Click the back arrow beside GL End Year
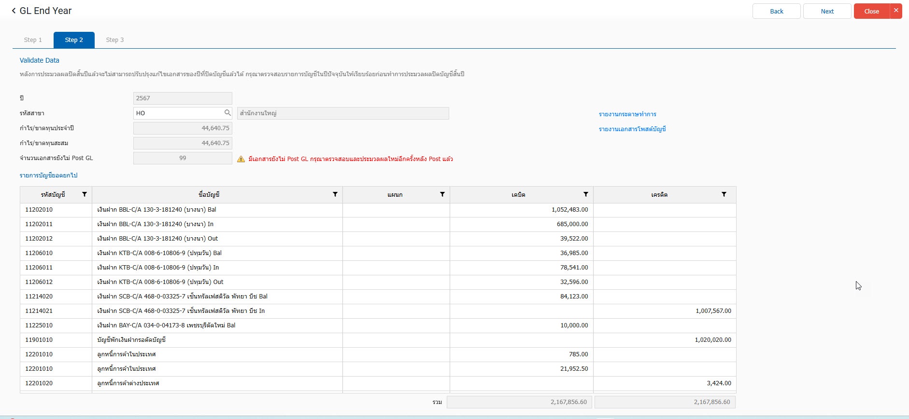909x419 pixels. tap(14, 11)
